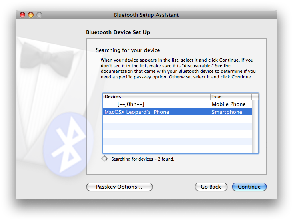The image size is (293, 221).
Task: Click the Go Back button
Action: click(211, 187)
